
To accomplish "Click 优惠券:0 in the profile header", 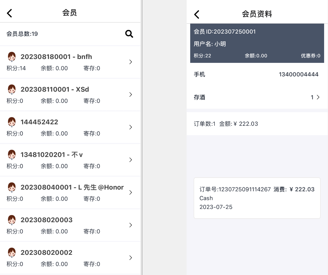I will click(310, 56).
